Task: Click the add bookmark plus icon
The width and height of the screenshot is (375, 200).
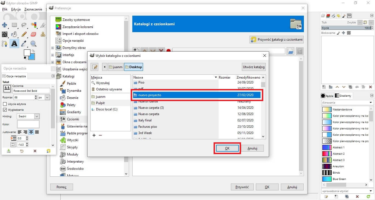Action: [94, 135]
